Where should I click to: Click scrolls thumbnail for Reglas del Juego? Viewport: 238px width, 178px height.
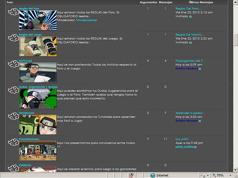[38, 46]
